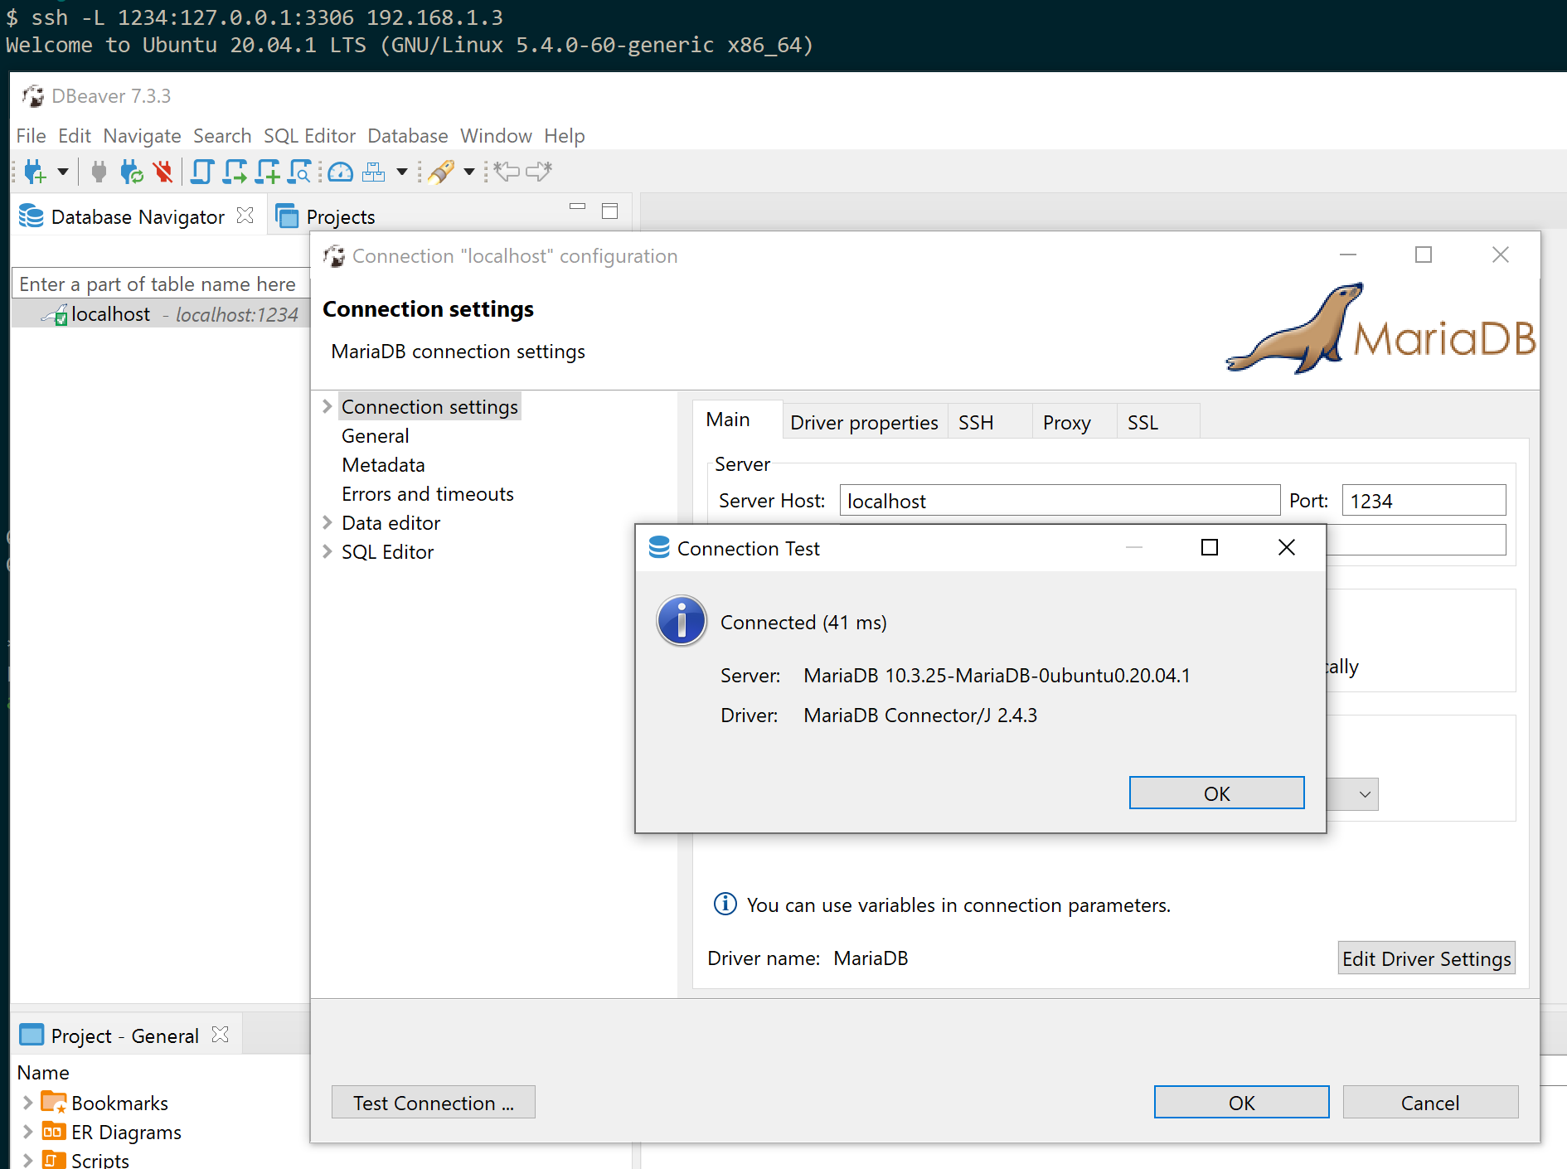Open the dropdown arrow beside the boxes icon
Viewport: 1567px width, 1169px height.
click(402, 172)
